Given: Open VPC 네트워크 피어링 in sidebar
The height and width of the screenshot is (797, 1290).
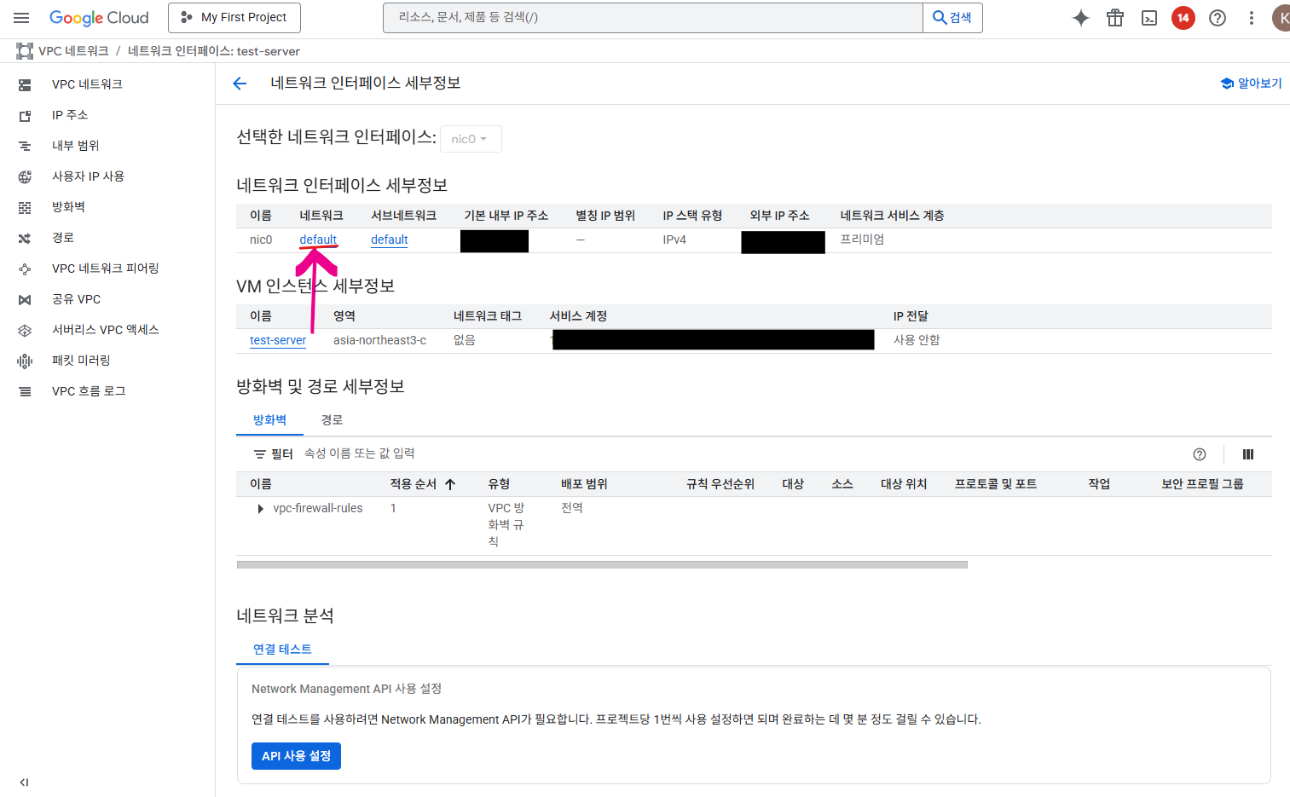Looking at the screenshot, I should (106, 269).
